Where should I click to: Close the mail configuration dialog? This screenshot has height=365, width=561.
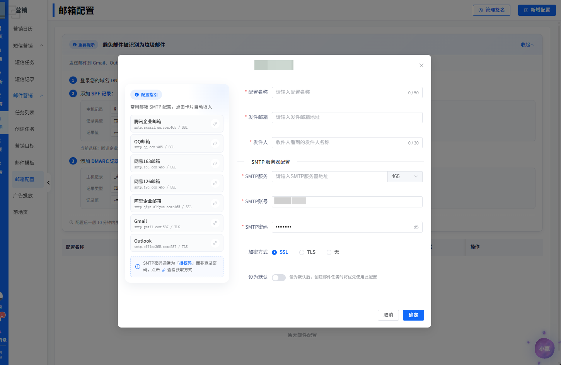[421, 65]
